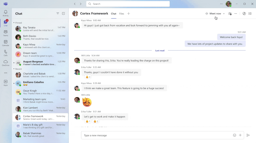Click Kayo Miwa's avatar at 9:00 AM
256x143 pixels.
[77, 25]
